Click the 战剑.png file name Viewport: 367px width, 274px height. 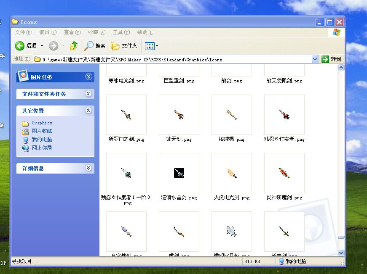(x=232, y=81)
